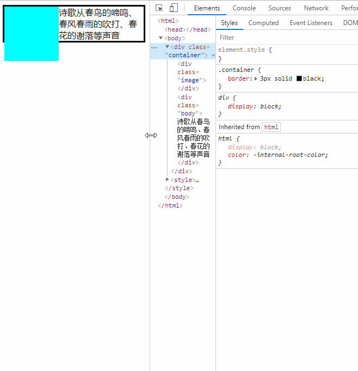Expand the style element node
The width and height of the screenshot is (358, 371).
click(x=168, y=179)
